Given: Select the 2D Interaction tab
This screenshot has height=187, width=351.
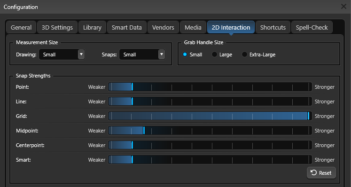Looking at the screenshot, I should (x=231, y=27).
